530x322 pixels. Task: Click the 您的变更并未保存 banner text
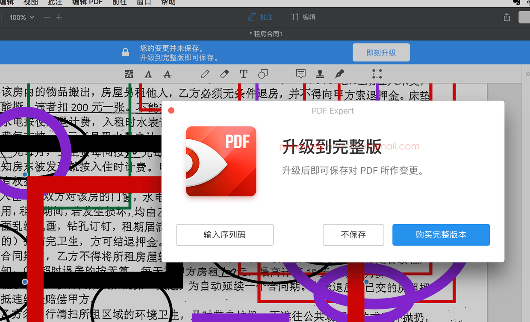tap(172, 48)
